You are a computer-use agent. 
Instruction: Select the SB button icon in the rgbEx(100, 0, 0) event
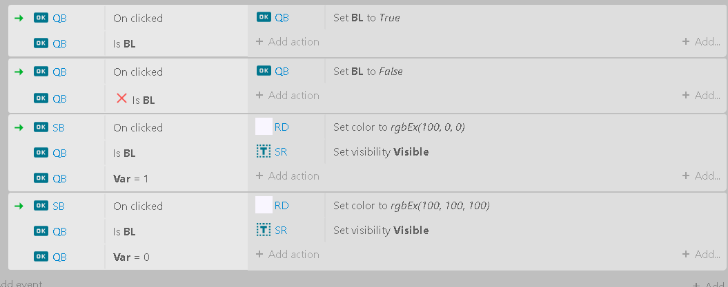coord(41,128)
